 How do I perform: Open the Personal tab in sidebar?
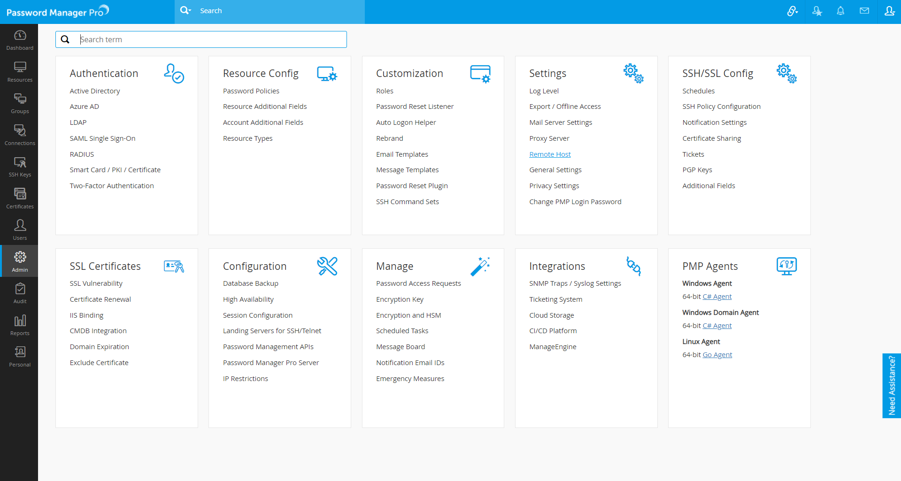click(20, 357)
